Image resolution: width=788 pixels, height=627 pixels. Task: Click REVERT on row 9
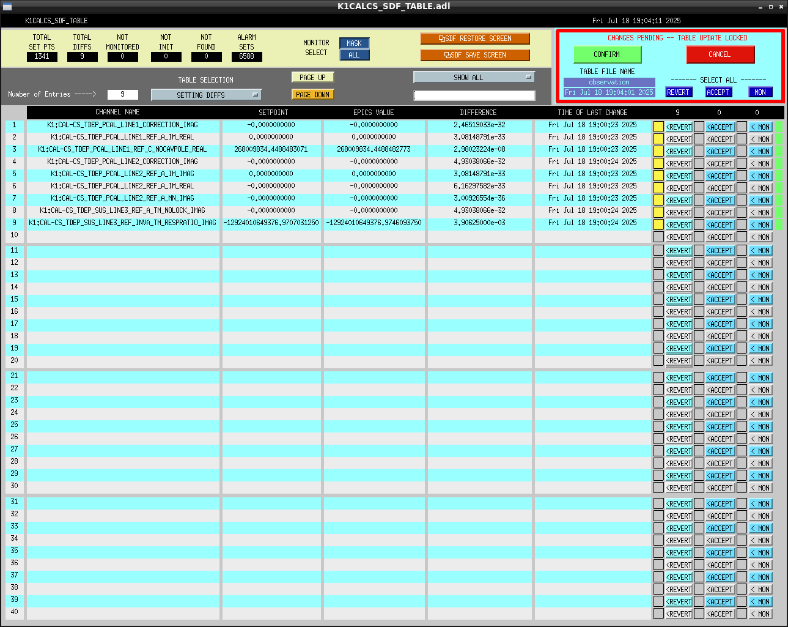click(679, 224)
